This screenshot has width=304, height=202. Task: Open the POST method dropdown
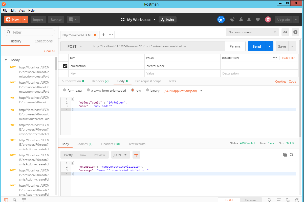75,46
